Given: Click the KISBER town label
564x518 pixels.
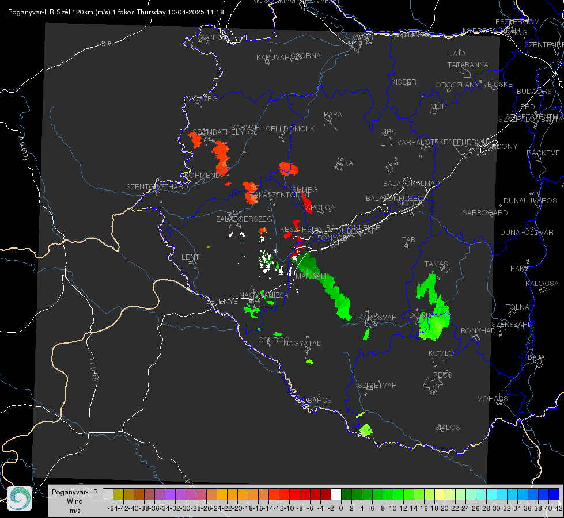Looking at the screenshot, I should 404,82.
